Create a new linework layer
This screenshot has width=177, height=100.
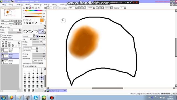pyautogui.click(x=6, y=42)
